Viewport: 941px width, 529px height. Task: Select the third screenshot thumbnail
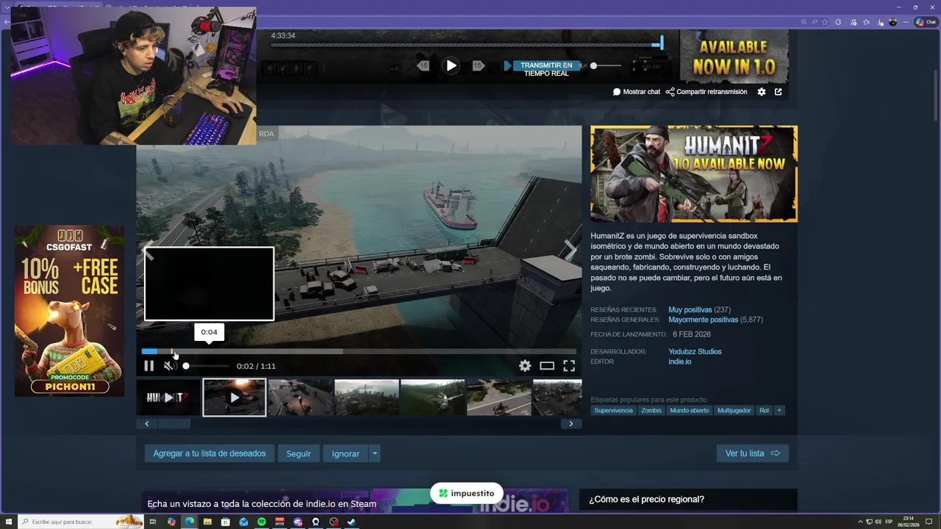(x=300, y=397)
